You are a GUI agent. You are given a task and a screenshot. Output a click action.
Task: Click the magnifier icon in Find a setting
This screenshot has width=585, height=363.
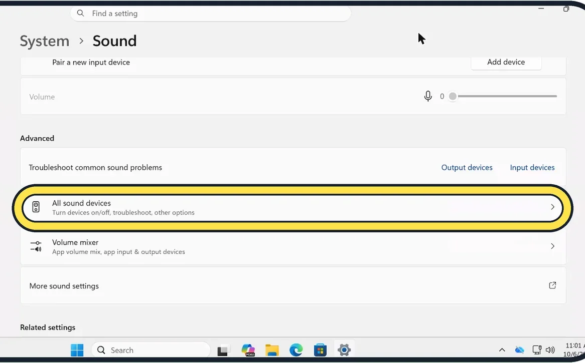click(x=81, y=13)
